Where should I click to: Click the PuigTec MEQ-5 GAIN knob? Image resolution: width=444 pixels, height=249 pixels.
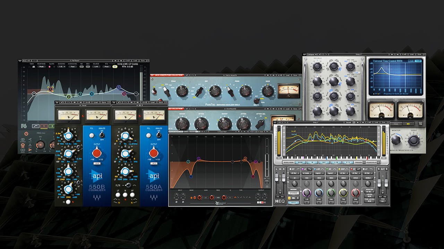click(268, 91)
